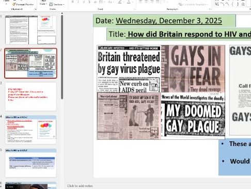Open the New Slide dropdown
This screenshot has width=251, height=189.
43,3
